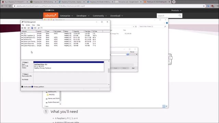Click the graphical view vertical scrollbar thumb

point(109,71)
